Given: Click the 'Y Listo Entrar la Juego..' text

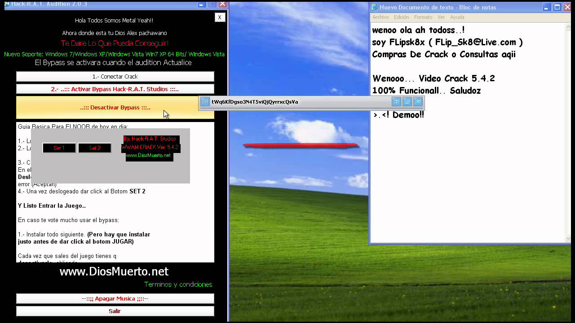Looking at the screenshot, I should click(52, 205).
